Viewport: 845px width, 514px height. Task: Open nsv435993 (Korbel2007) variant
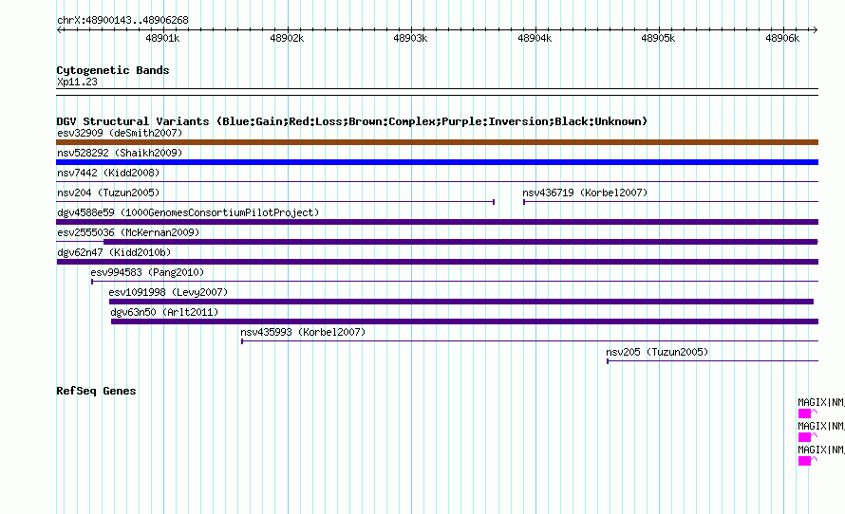coord(303,332)
